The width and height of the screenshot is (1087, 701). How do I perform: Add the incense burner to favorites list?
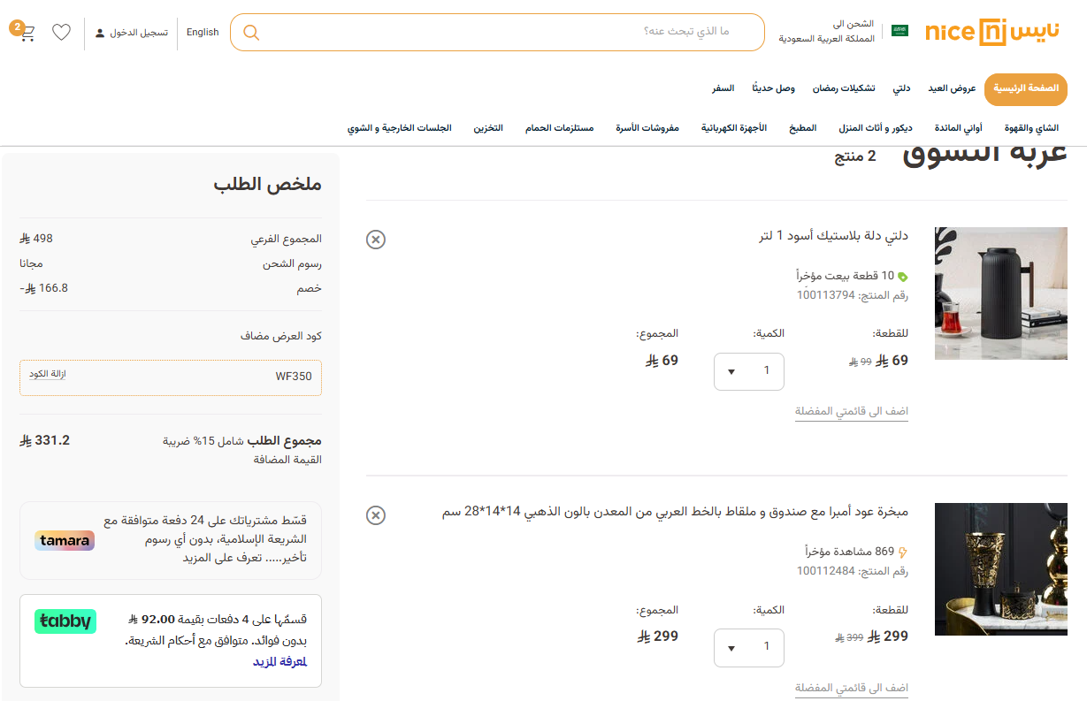point(851,687)
